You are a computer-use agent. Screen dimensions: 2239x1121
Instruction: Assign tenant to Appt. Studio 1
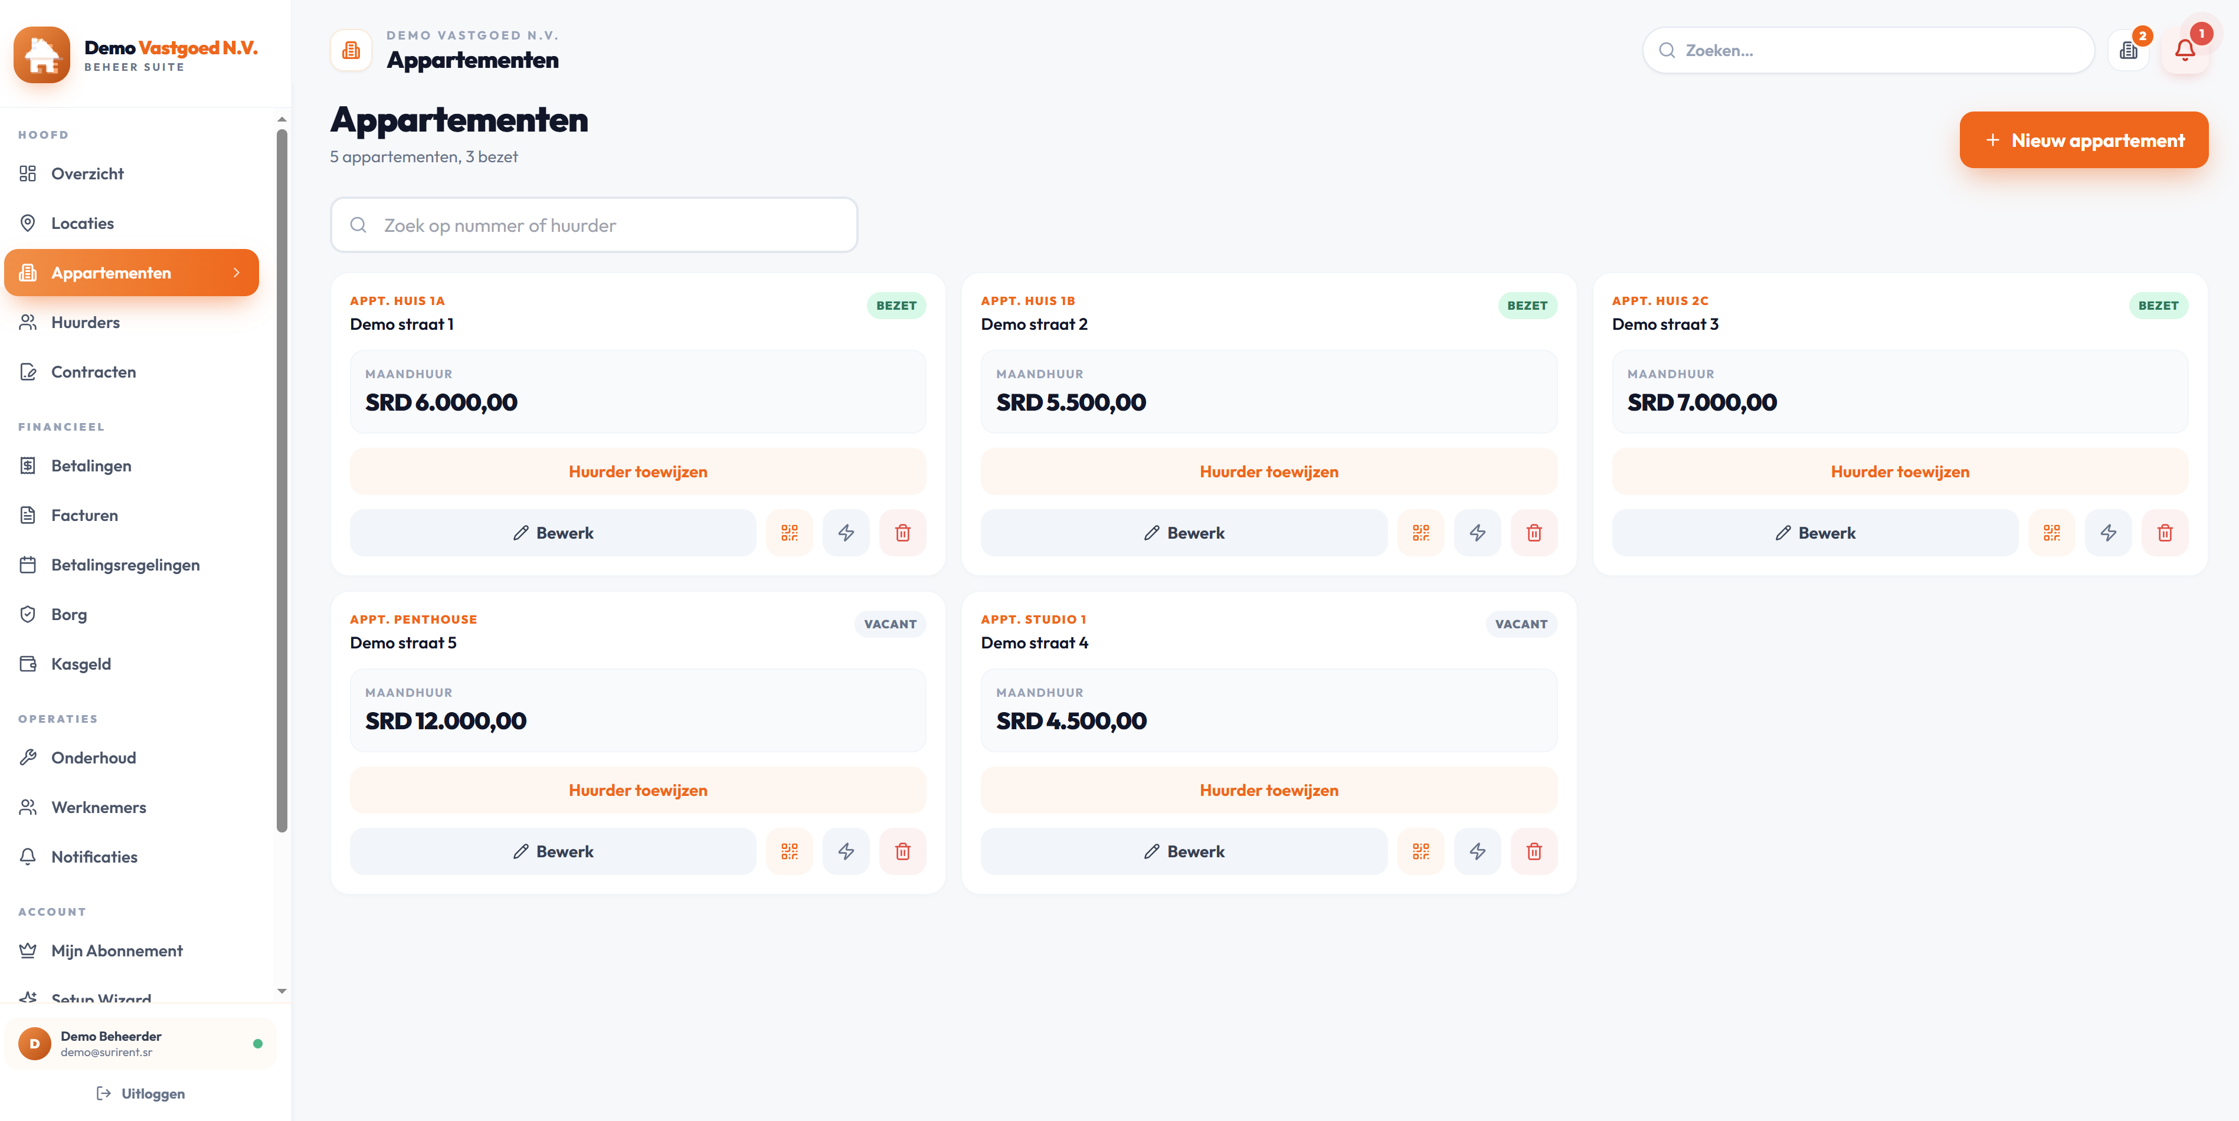pos(1269,790)
